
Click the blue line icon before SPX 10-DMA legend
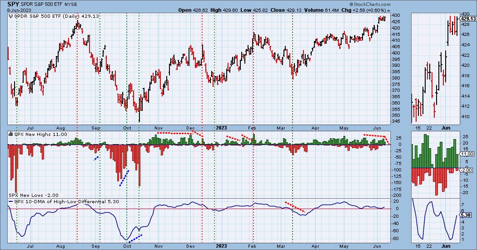click(10, 201)
